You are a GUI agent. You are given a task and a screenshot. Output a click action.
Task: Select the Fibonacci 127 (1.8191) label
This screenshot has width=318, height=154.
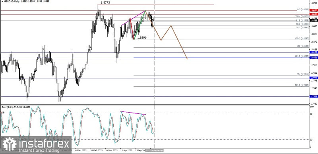(302, 46)
